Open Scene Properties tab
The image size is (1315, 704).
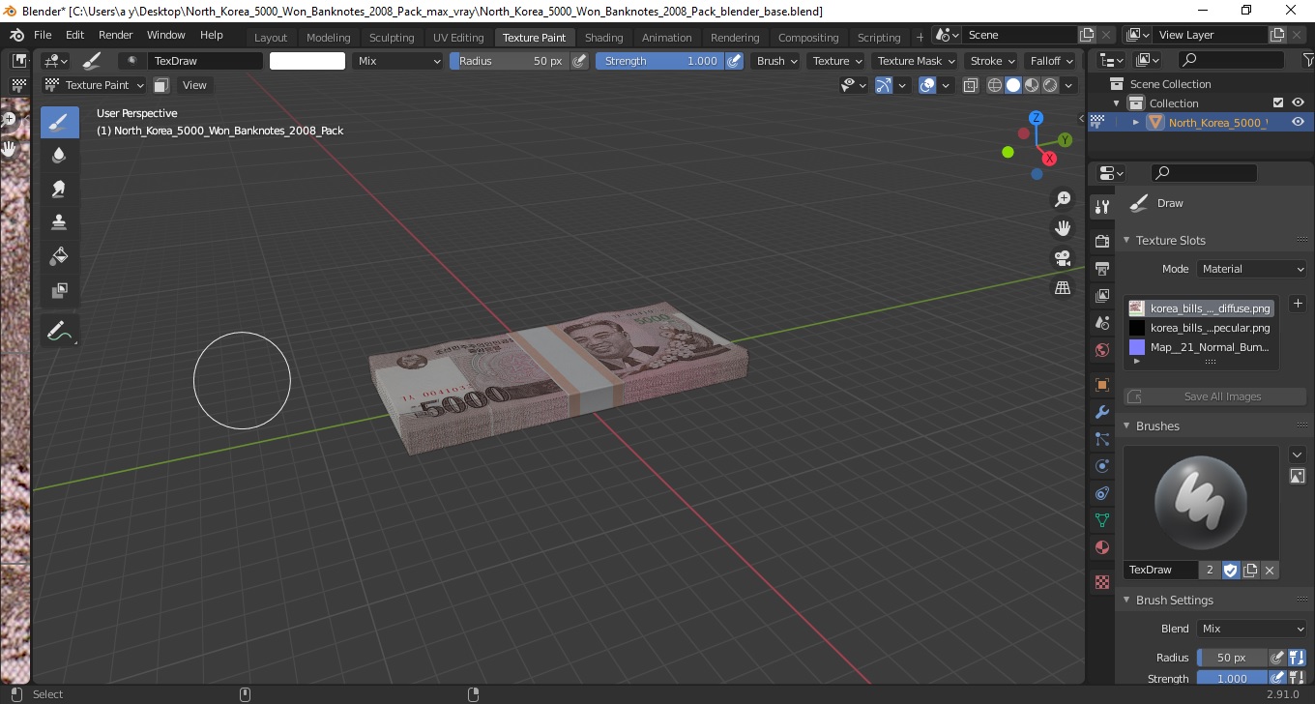coord(1101,322)
